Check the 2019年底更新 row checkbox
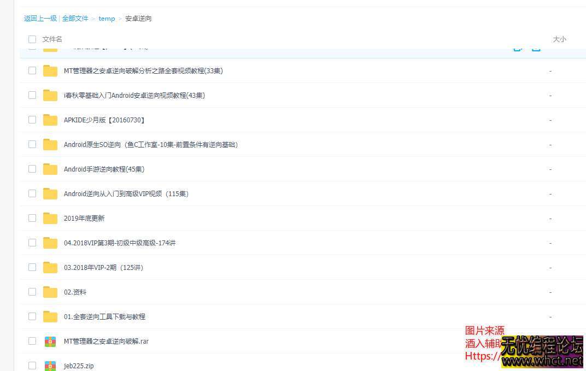This screenshot has height=371, width=586. pyautogui.click(x=32, y=218)
